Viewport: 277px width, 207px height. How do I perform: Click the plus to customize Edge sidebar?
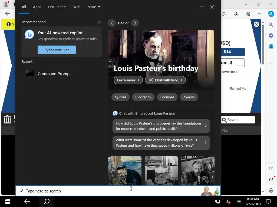271,64
